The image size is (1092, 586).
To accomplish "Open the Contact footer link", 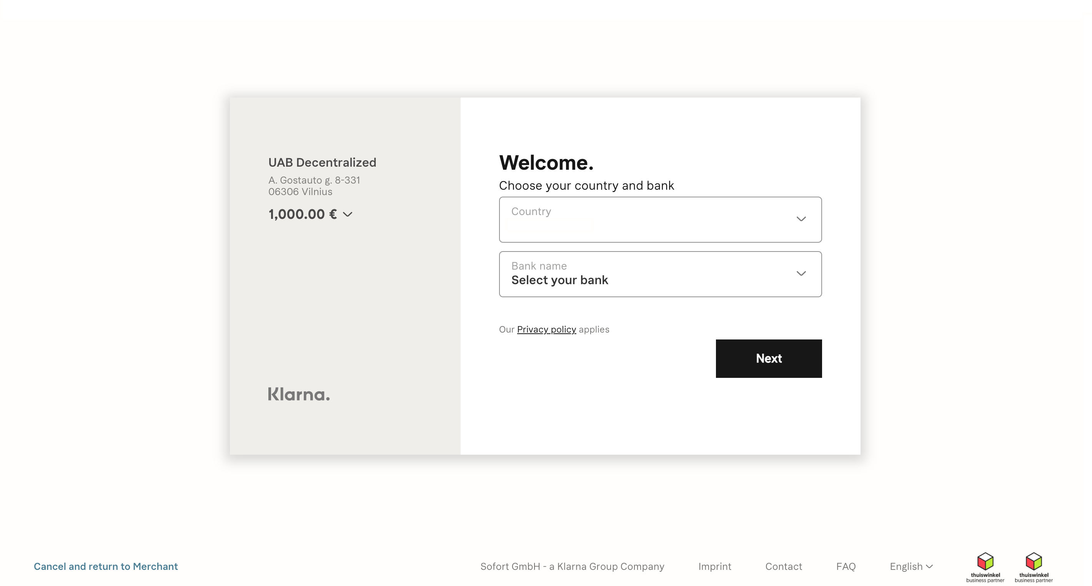I will [x=783, y=566].
